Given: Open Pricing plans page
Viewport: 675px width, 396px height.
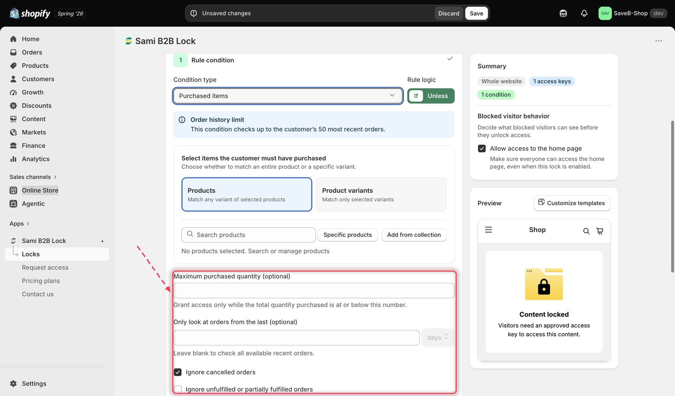Looking at the screenshot, I should pos(41,281).
